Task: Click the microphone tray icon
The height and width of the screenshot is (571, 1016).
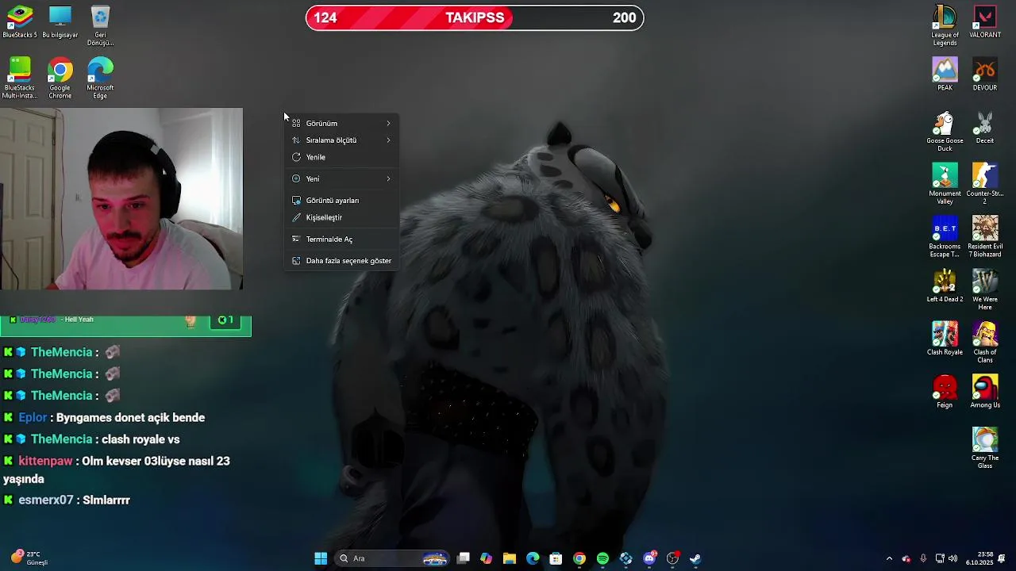Action: coord(923,558)
